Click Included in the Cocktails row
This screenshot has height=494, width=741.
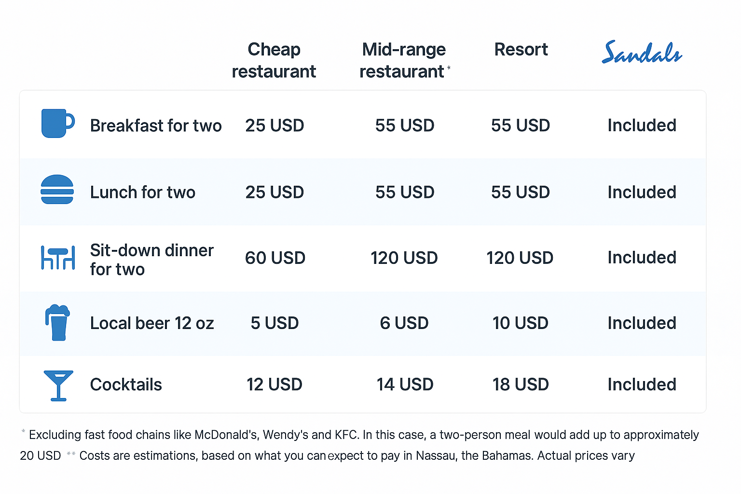[642, 385]
